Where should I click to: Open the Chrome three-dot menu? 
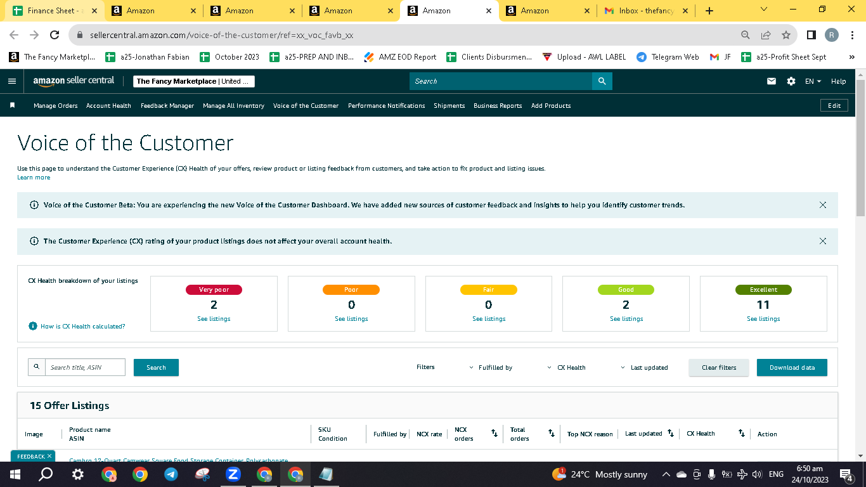(852, 35)
